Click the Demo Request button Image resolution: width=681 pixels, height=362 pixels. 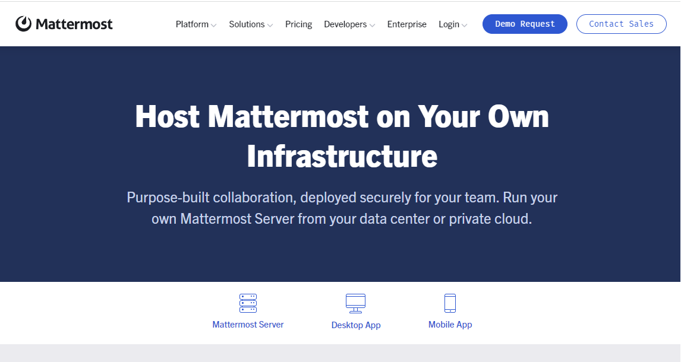point(525,24)
